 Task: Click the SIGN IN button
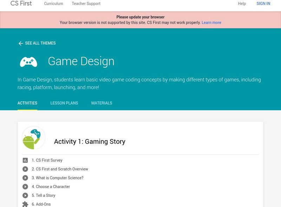(263, 4)
